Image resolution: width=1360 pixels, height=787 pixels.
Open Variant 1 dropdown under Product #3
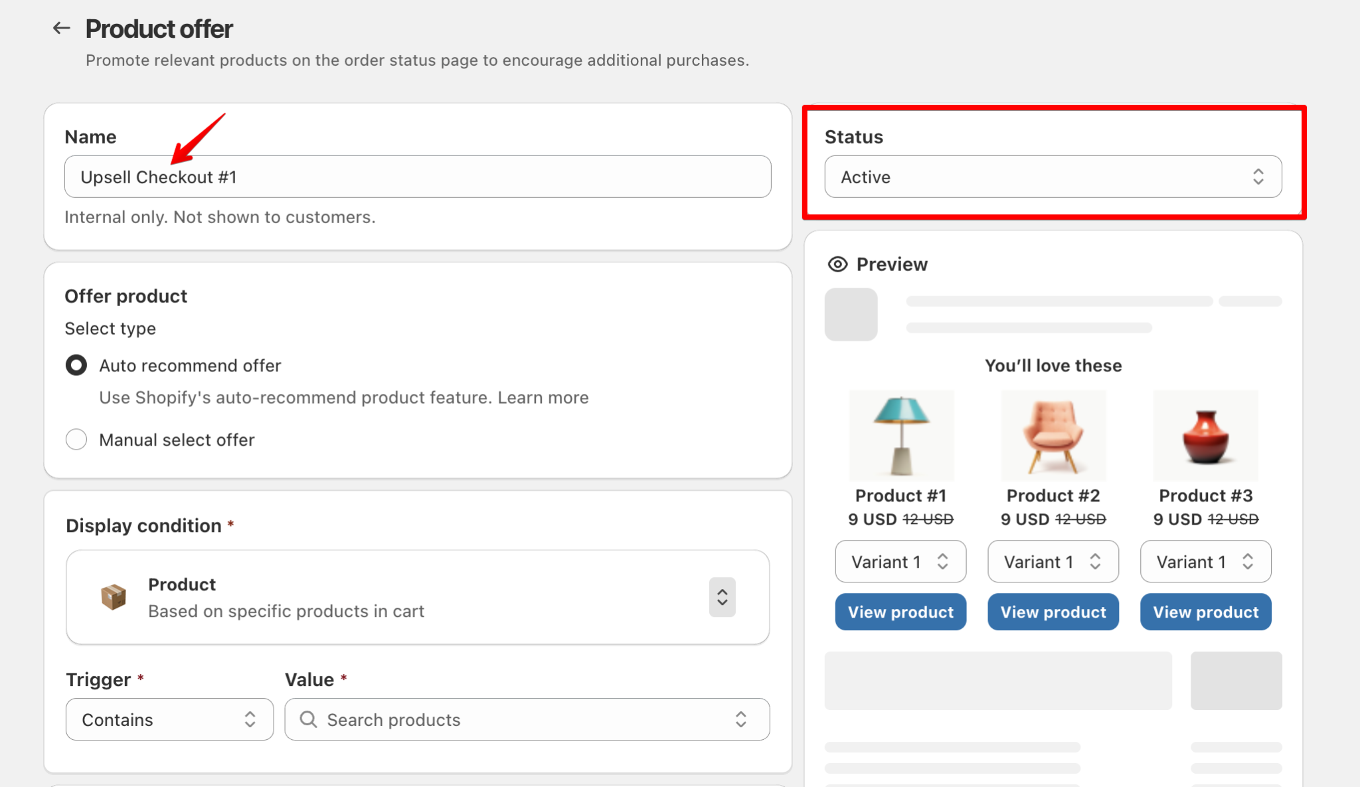pyautogui.click(x=1205, y=561)
